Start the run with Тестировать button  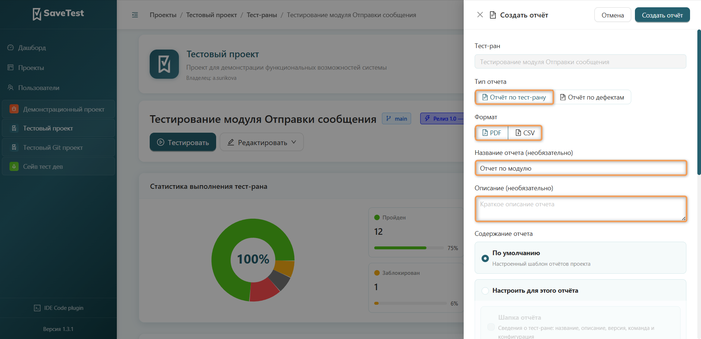[183, 142]
